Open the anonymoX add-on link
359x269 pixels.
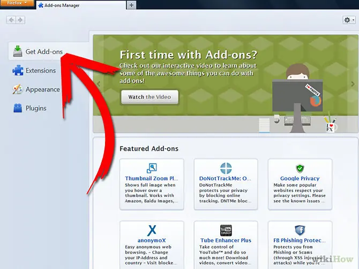pyautogui.click(x=152, y=240)
